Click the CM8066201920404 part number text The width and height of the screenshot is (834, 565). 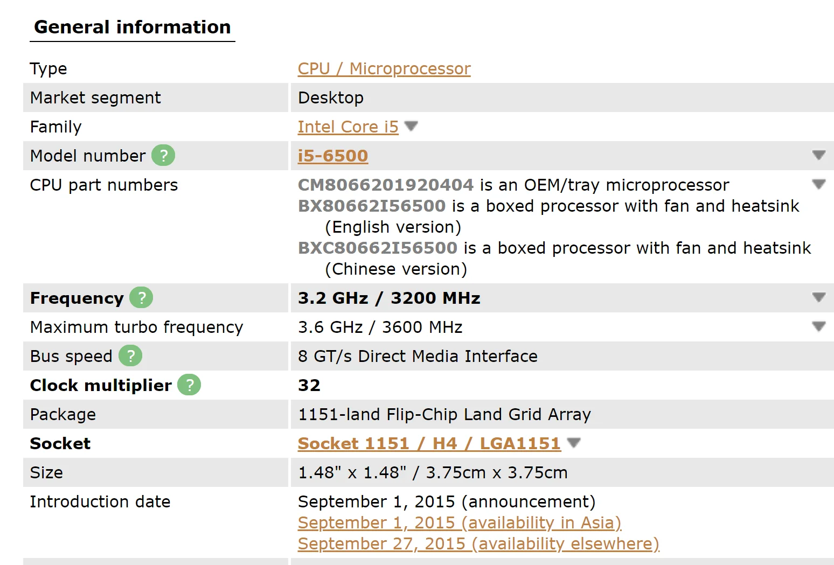[x=386, y=185]
